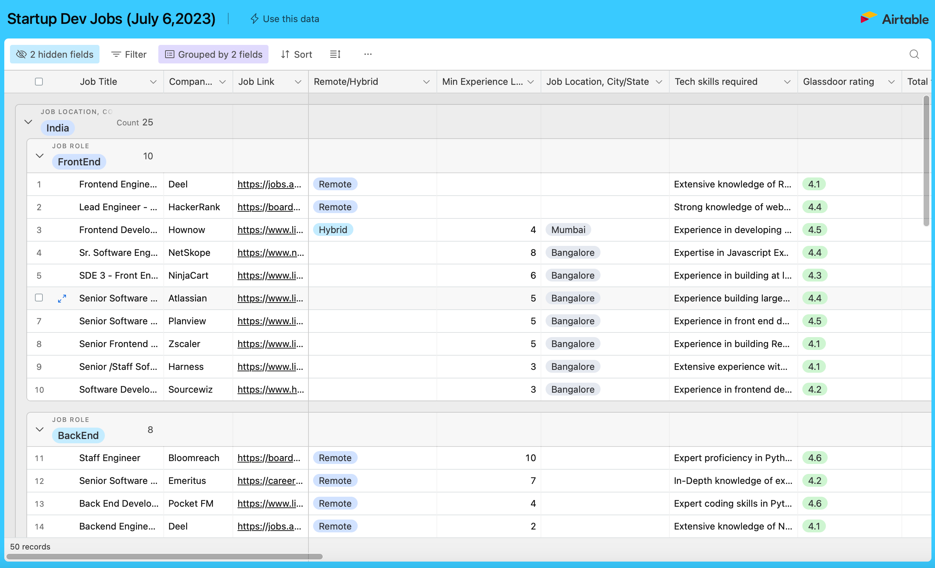Open the three-dots more options menu
935x568 pixels.
368,54
